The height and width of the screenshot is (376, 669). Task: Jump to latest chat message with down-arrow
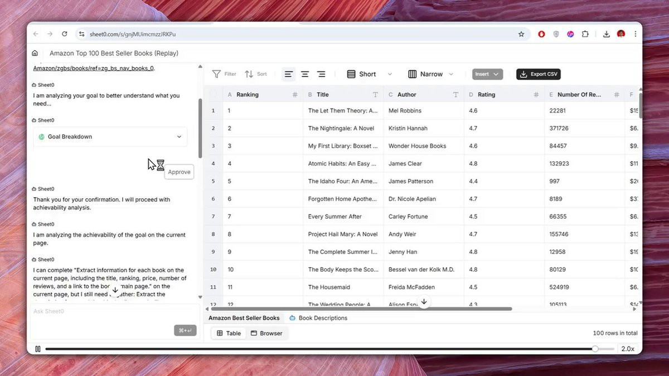(115, 290)
